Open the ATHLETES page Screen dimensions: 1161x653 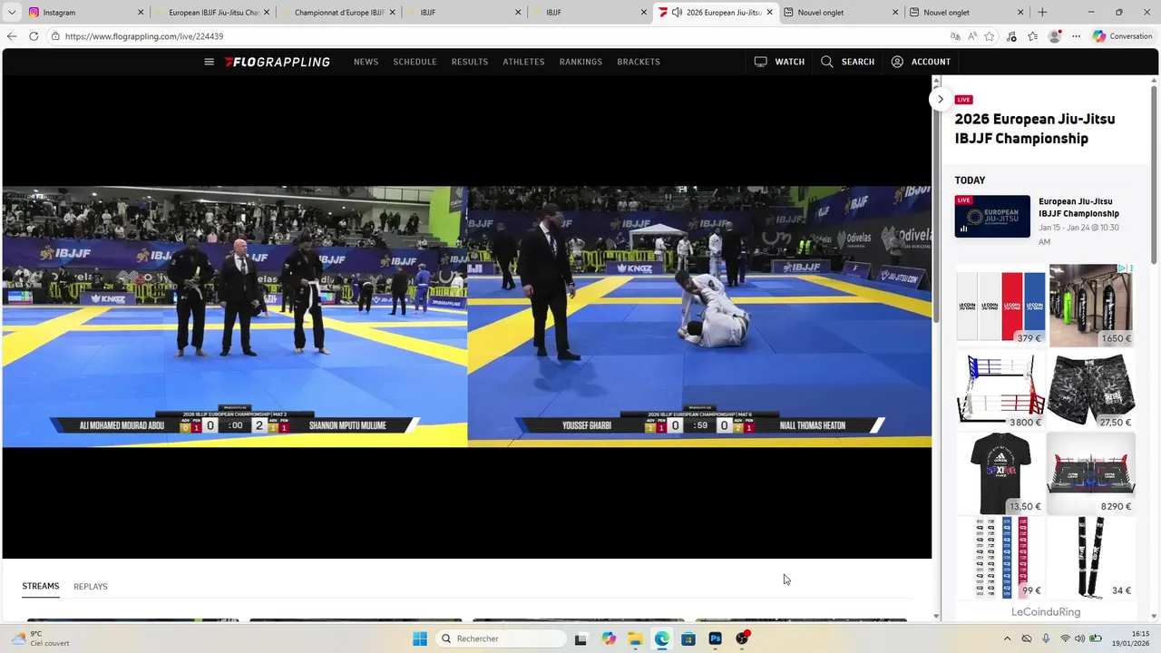click(x=523, y=62)
